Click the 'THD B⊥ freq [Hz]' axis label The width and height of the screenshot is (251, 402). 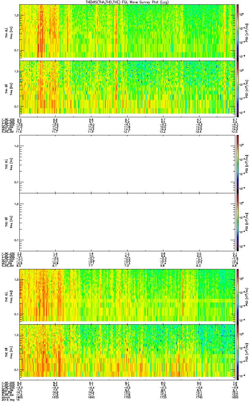[x=8, y=164]
